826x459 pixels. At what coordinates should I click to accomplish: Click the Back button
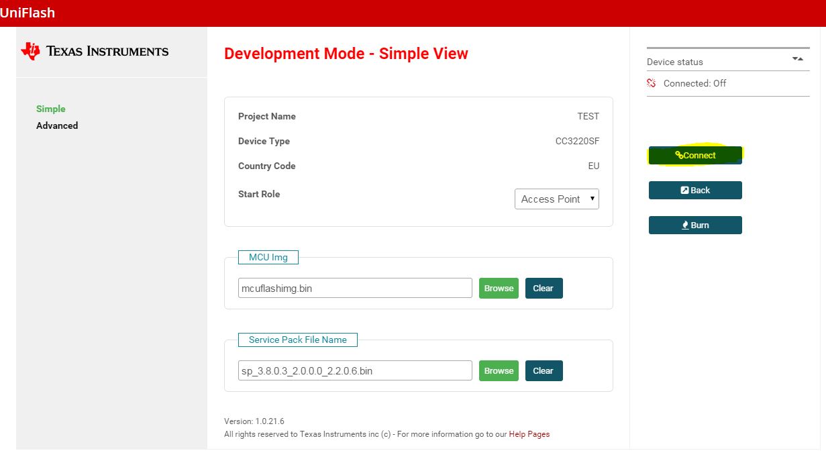[695, 190]
